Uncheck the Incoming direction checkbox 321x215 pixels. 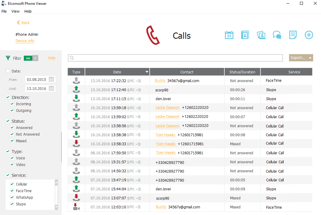coord(12,104)
